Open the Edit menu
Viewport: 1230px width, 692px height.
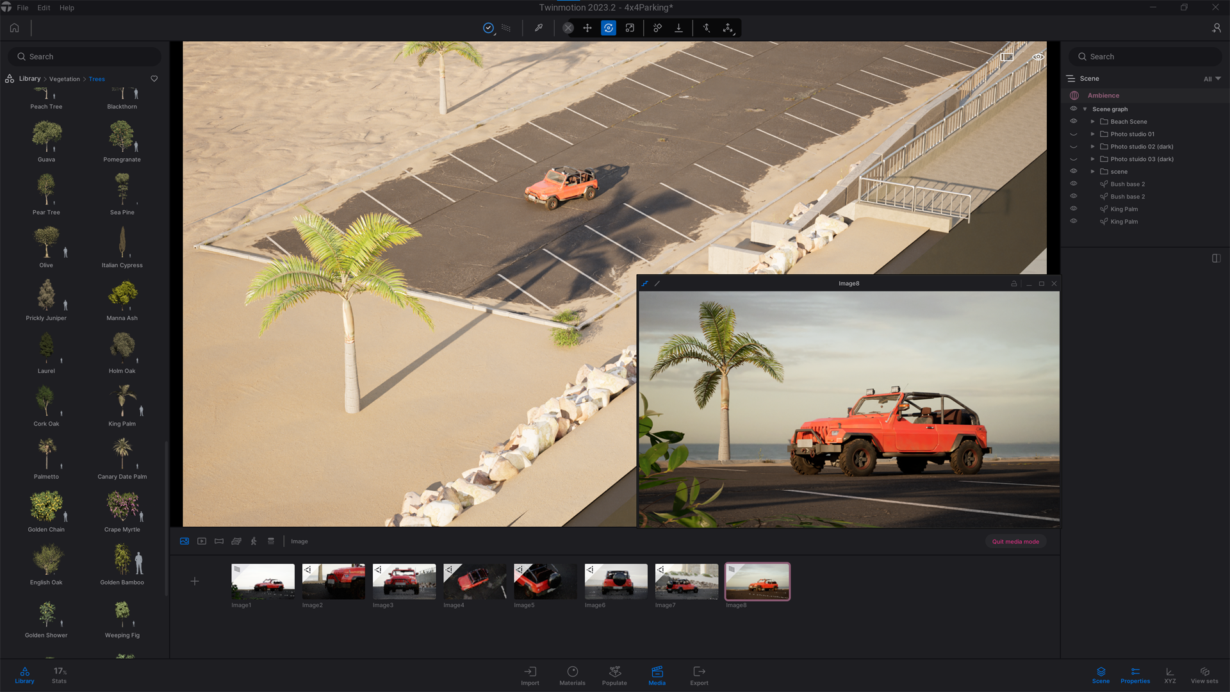(x=43, y=8)
